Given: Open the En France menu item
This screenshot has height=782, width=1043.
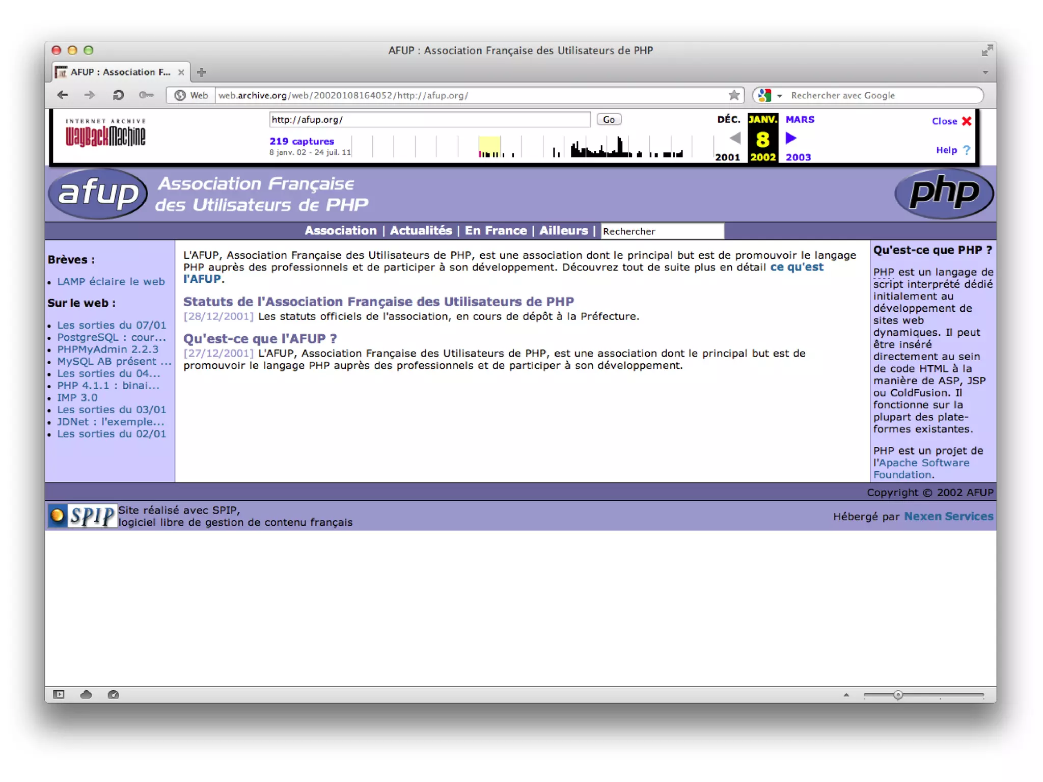Looking at the screenshot, I should pos(496,231).
